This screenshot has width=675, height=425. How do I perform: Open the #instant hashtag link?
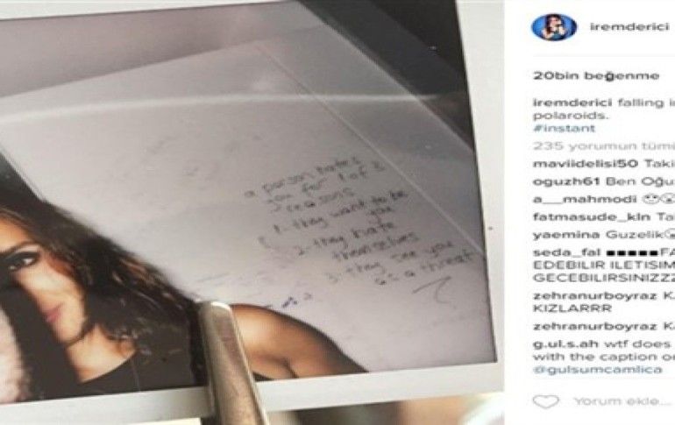(x=564, y=128)
